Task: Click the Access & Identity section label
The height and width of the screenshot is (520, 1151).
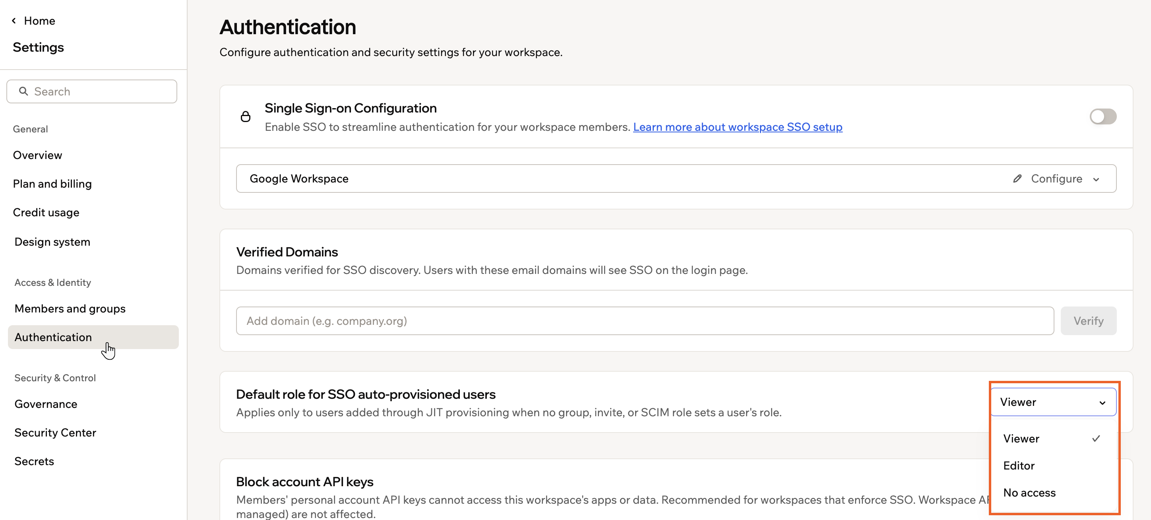Action: tap(53, 282)
